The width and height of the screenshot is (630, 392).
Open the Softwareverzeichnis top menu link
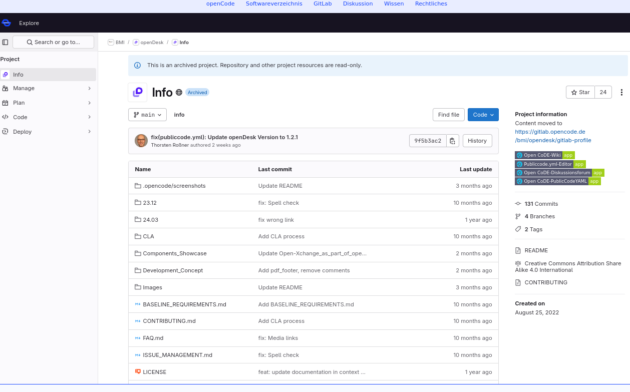pos(274,4)
